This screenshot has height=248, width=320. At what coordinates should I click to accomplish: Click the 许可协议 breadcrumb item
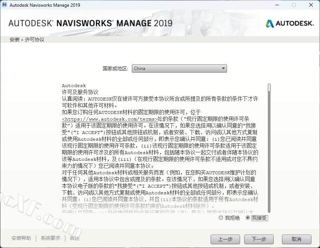(35, 39)
